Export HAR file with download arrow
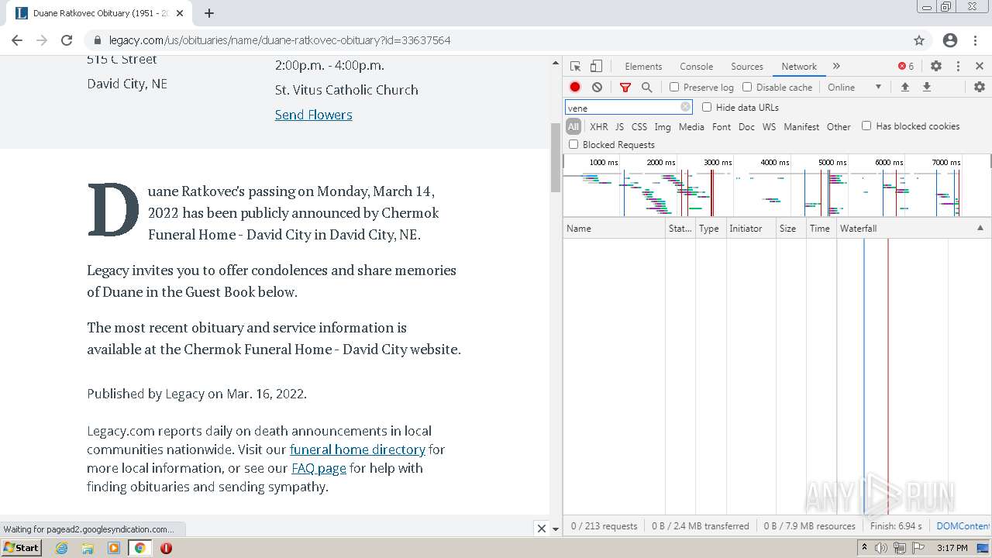The width and height of the screenshot is (992, 558). pyautogui.click(x=926, y=88)
